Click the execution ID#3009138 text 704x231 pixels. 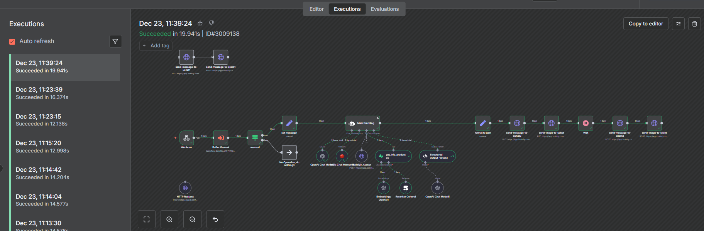click(222, 34)
